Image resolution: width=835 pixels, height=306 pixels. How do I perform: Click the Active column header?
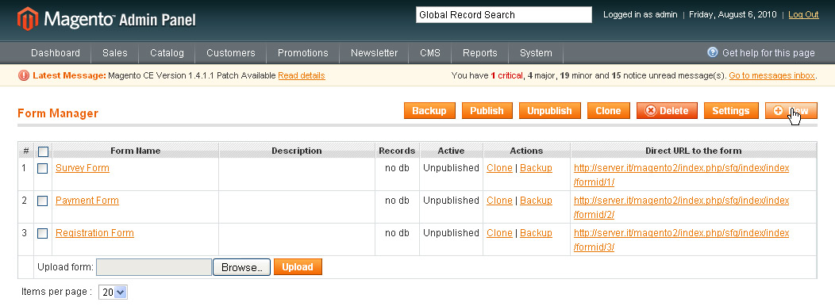(x=451, y=151)
